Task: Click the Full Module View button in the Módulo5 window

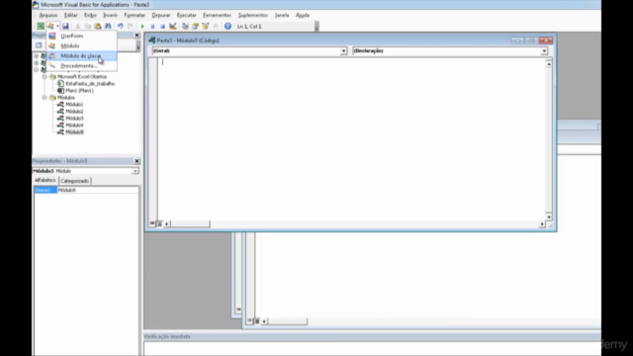Action: 159,223
